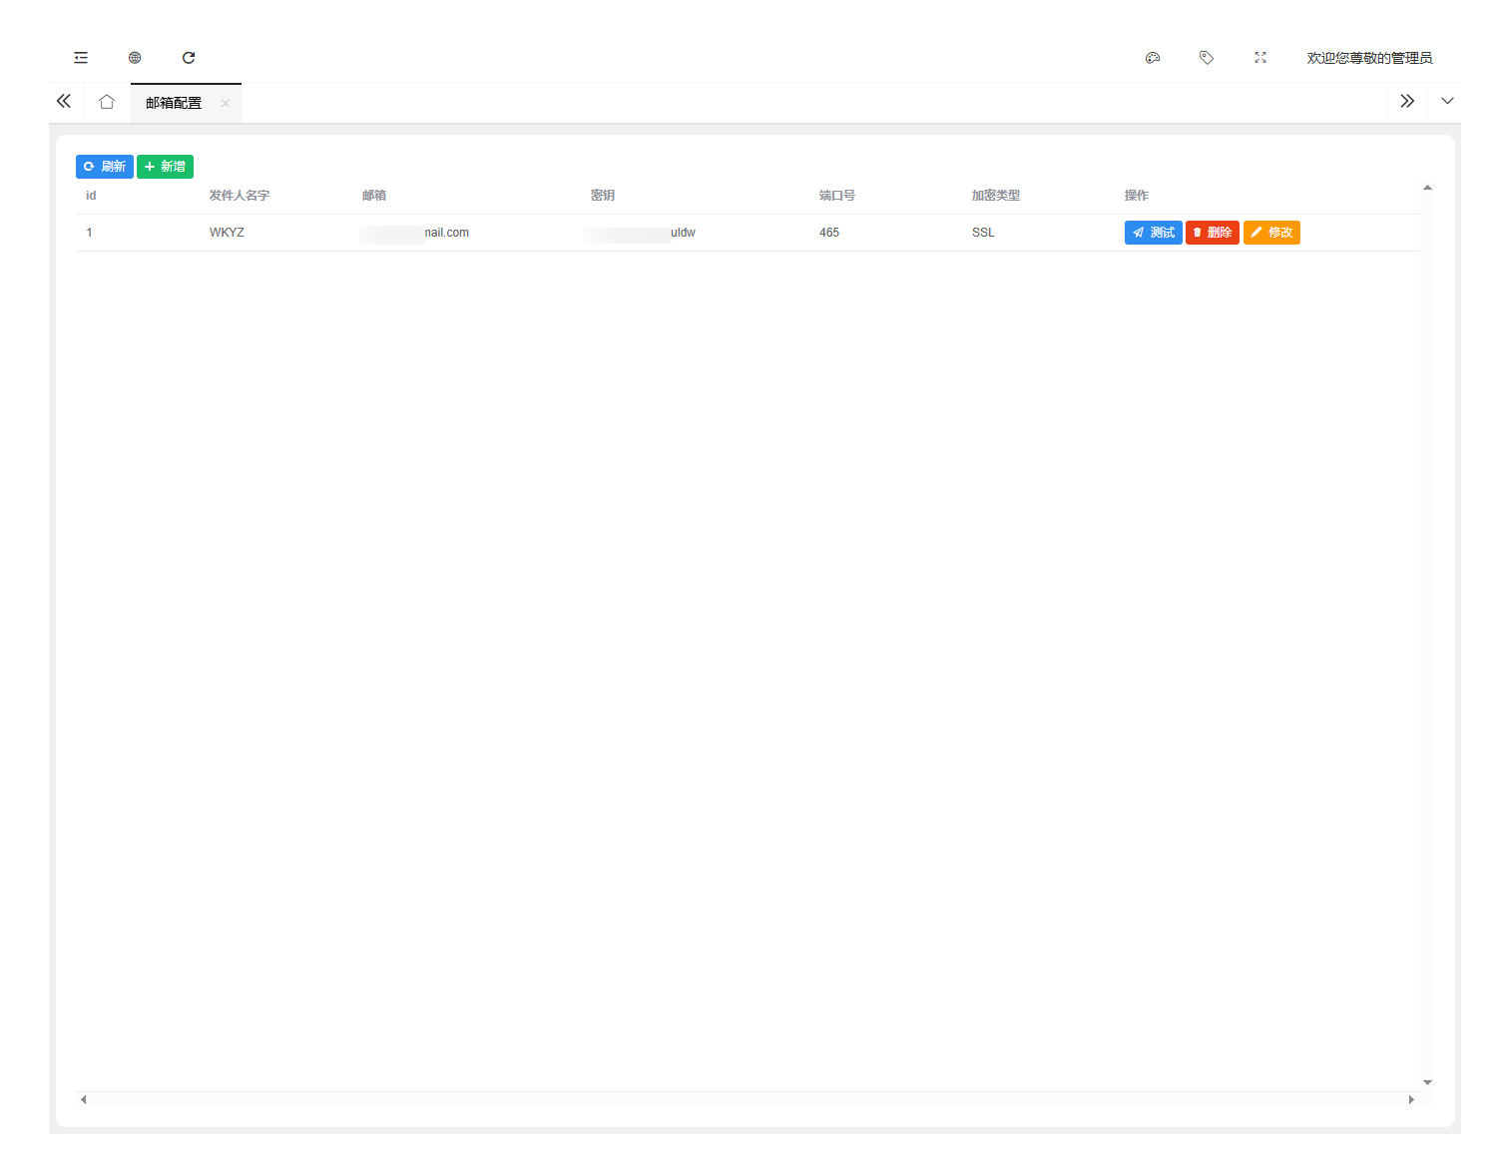Click the 测试 button for WKYZ
The image size is (1510, 1169).
click(x=1153, y=233)
